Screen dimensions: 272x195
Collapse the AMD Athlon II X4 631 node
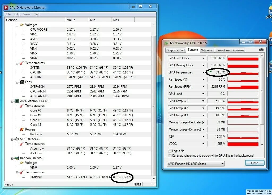coord(12,101)
